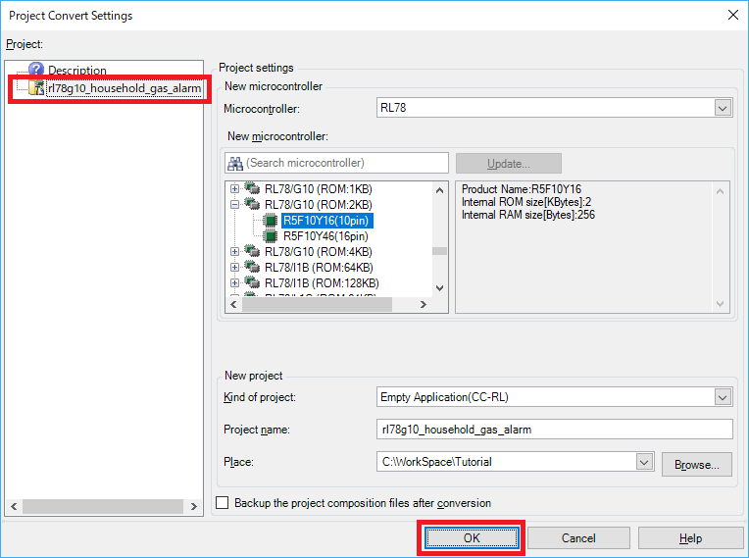The image size is (749, 558).
Task: Click microcontroller list horizontal scroll thumb
Action: click(318, 304)
